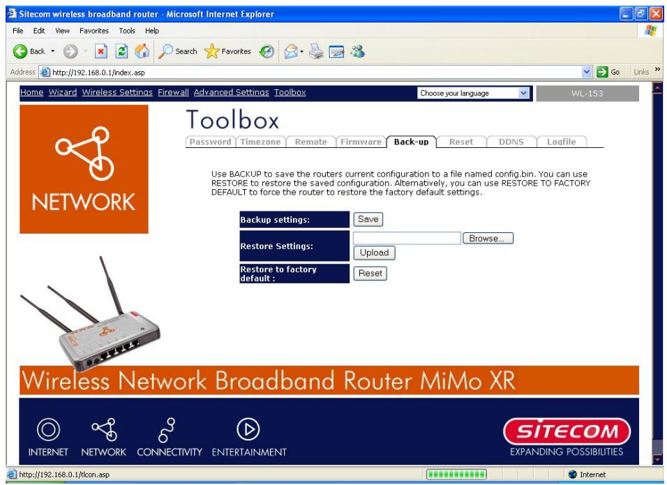This screenshot has width=667, height=485.
Task: Click the address URL field
Action: 315,73
